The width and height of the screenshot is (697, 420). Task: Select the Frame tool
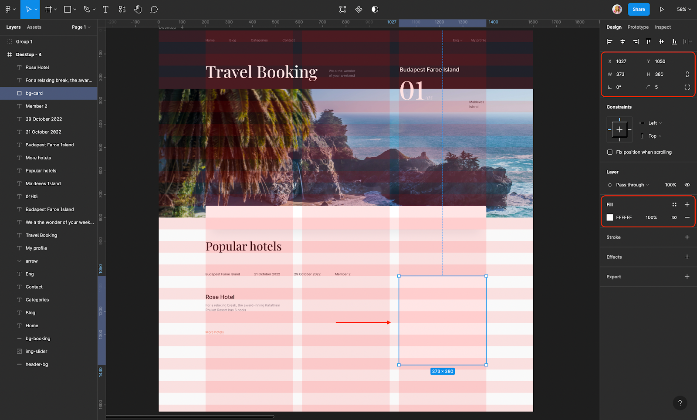[49, 9]
